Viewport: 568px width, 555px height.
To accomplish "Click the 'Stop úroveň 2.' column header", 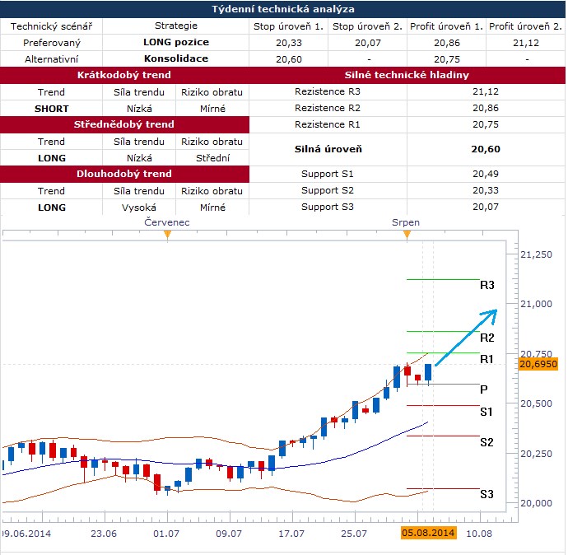I will point(367,26).
